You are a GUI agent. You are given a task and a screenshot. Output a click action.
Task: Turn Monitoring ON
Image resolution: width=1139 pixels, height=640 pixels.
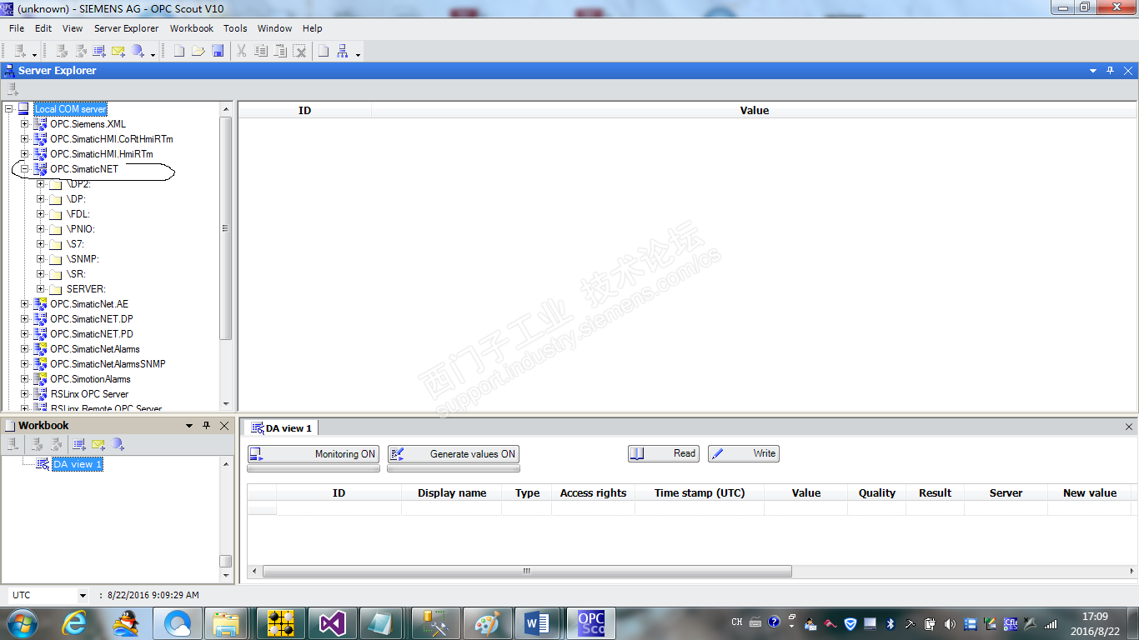[x=314, y=454]
